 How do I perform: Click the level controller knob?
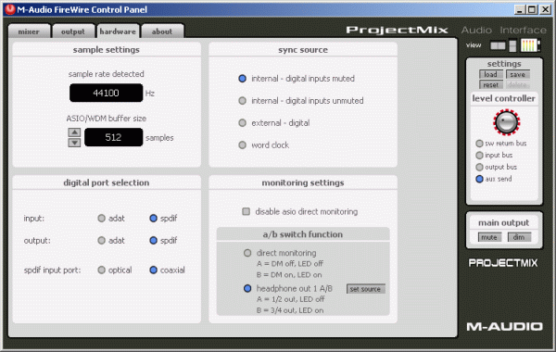(506, 122)
